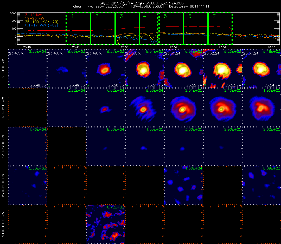The width and height of the screenshot is (281, 244).
Task: Select the 3.0-6.0 keV image with peak 9.20E+03
Action: tap(223, 69)
